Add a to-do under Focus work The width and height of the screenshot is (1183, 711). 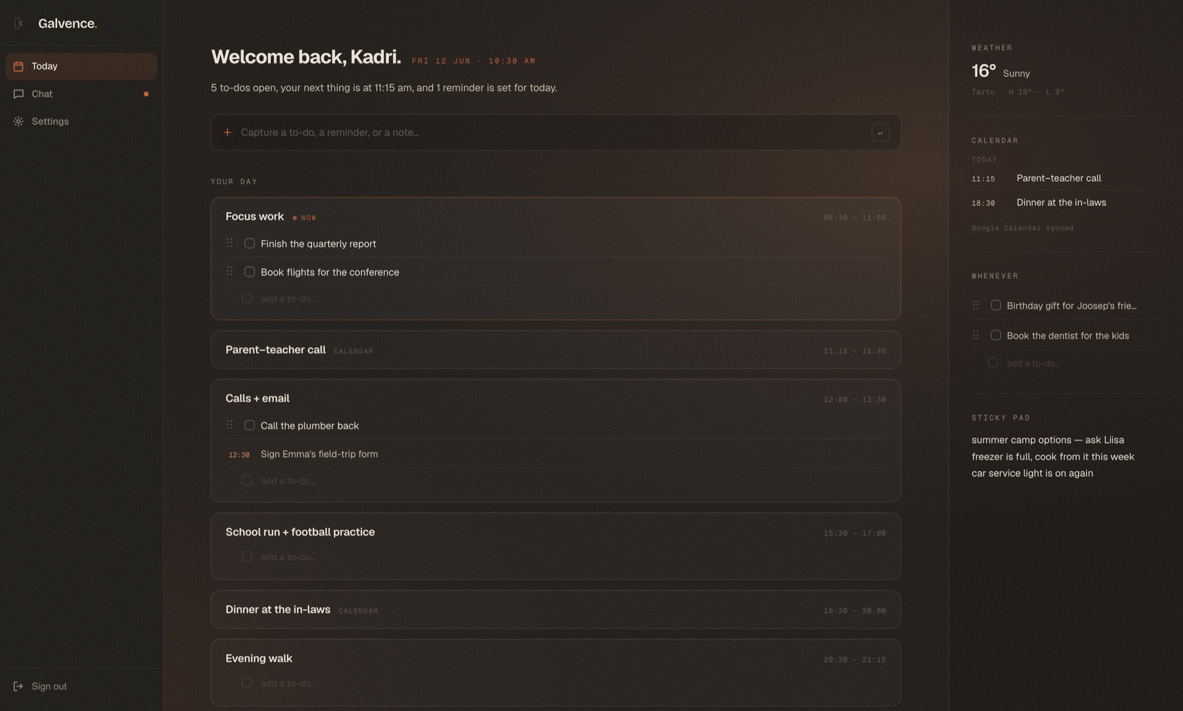(288, 299)
